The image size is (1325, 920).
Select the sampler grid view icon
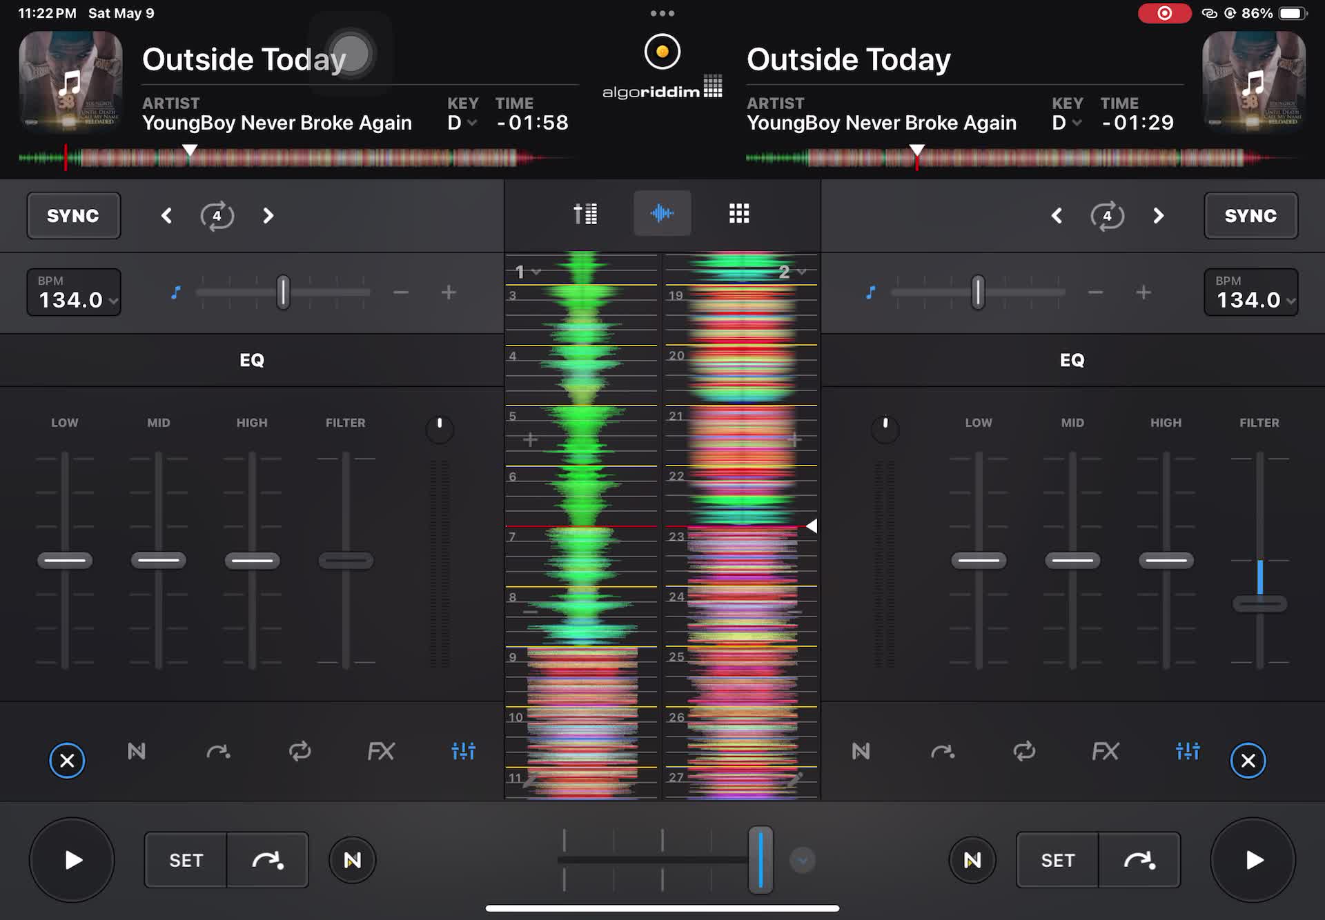pyautogui.click(x=739, y=214)
